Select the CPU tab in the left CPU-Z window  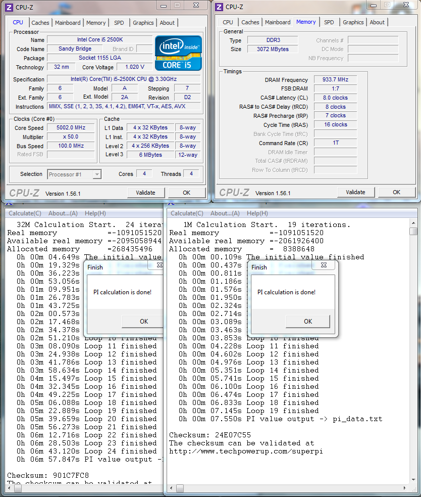coord(18,23)
